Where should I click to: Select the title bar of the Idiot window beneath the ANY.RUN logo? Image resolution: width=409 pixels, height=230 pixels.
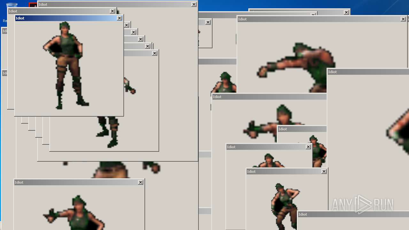[353, 214]
